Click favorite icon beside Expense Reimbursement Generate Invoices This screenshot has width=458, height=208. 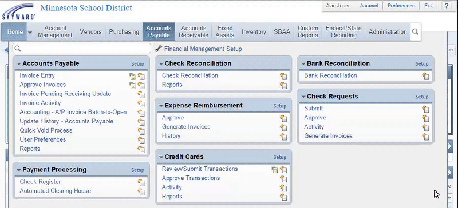[x=283, y=127]
